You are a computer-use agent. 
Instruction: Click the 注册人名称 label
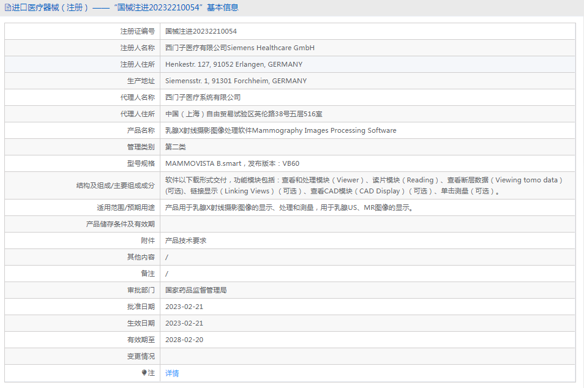point(138,48)
